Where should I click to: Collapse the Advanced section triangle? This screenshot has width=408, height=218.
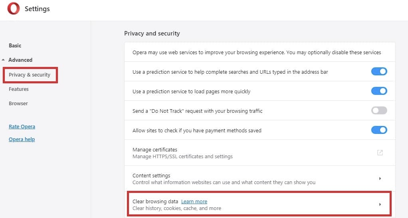[4, 60]
